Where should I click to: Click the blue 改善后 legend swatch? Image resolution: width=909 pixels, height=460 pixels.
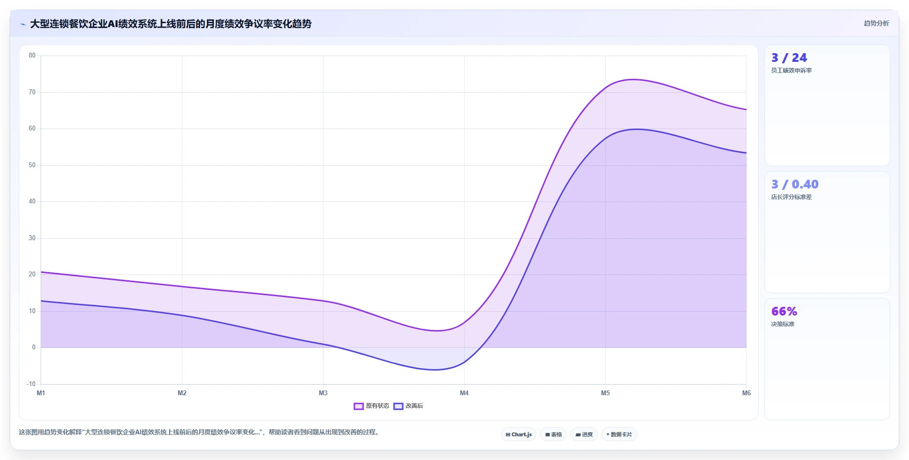398,406
